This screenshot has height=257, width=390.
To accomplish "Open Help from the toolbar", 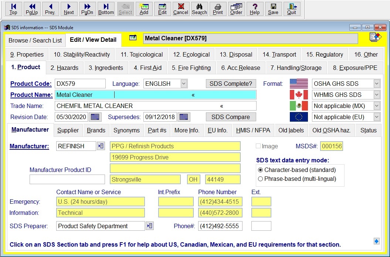I will coord(255,9).
